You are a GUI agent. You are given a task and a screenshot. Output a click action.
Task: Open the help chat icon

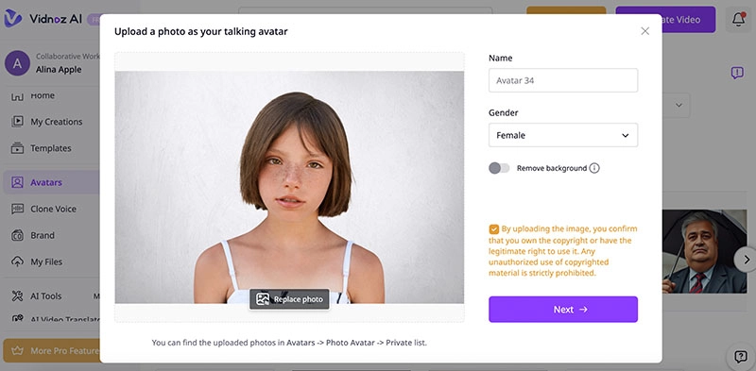(x=741, y=357)
